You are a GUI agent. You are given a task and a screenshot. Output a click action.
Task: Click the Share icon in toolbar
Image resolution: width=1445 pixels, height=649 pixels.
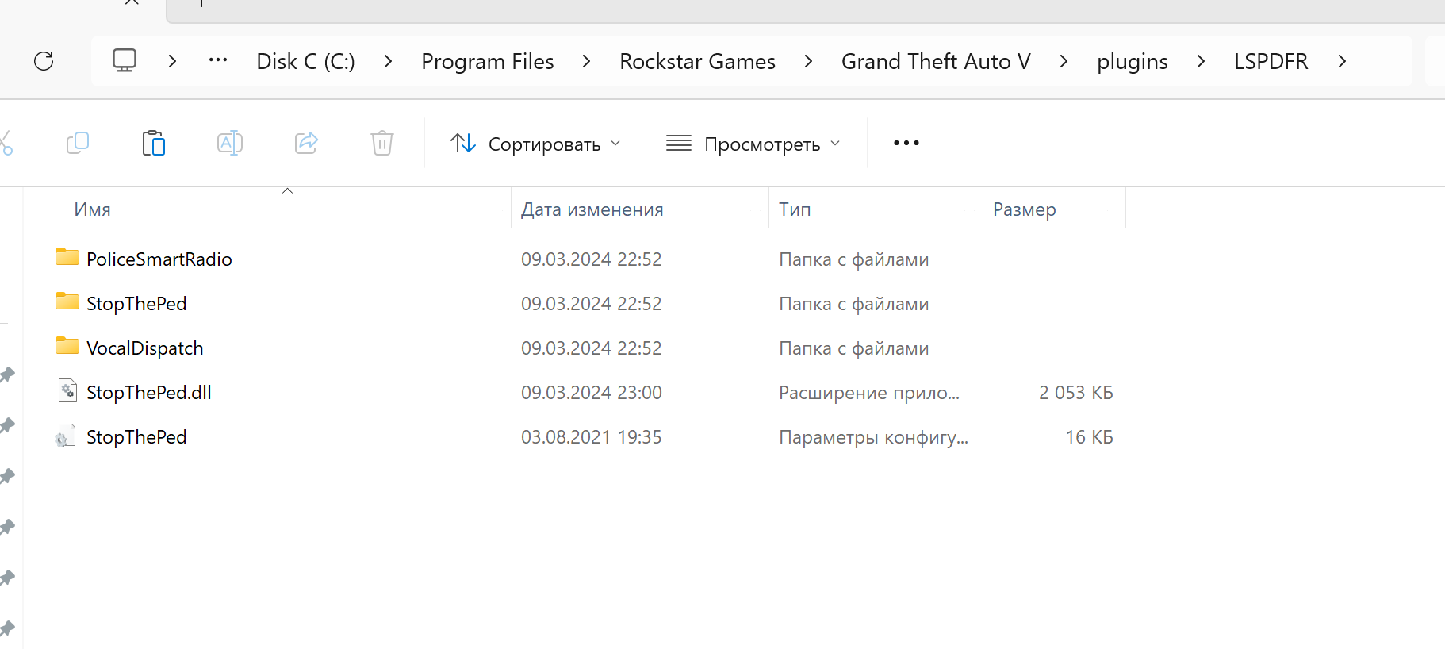pos(306,143)
